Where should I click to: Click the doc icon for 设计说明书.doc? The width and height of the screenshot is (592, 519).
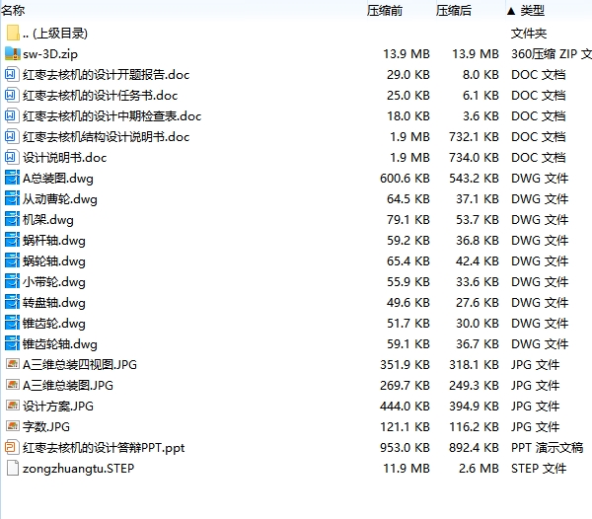[x=11, y=158]
